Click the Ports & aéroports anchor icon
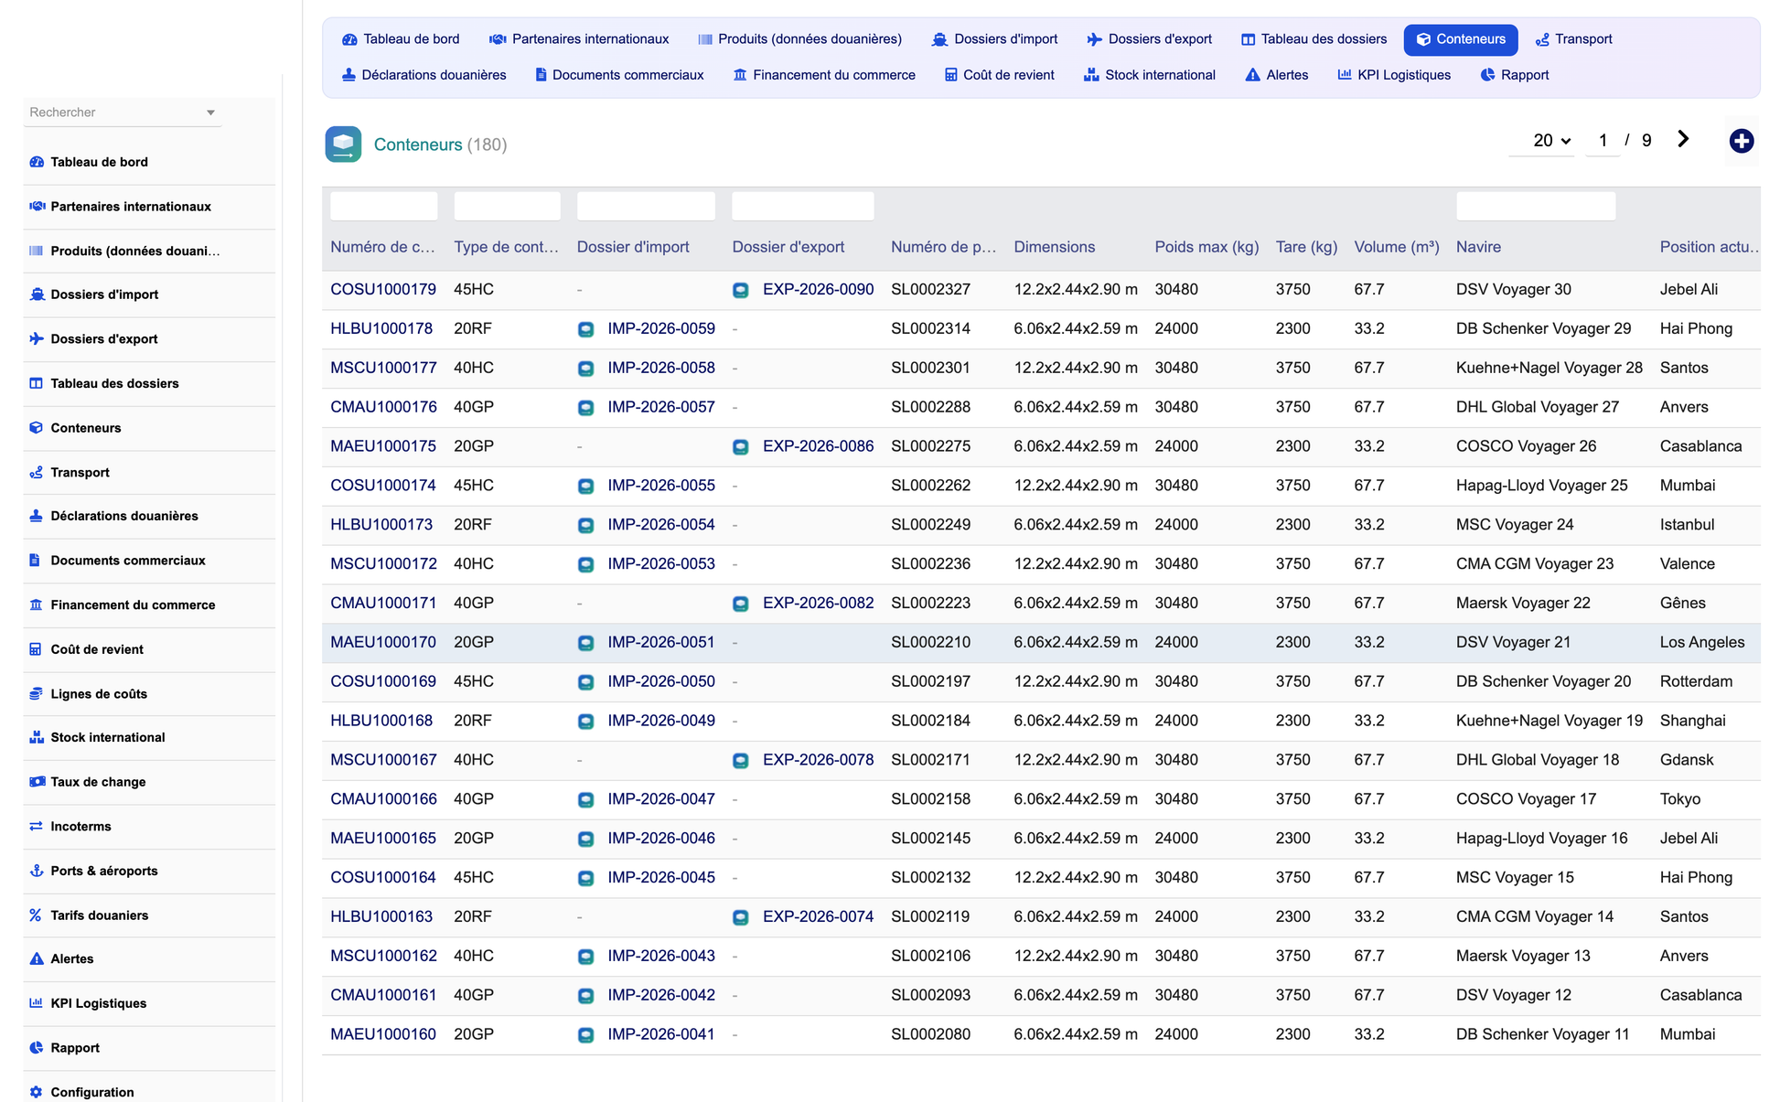This screenshot has height=1102, width=1780. coord(37,871)
